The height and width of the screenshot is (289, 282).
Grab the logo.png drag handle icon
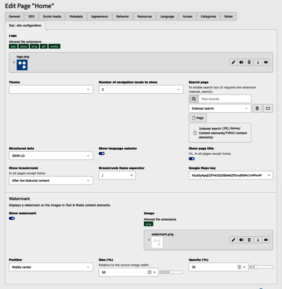[266, 63]
